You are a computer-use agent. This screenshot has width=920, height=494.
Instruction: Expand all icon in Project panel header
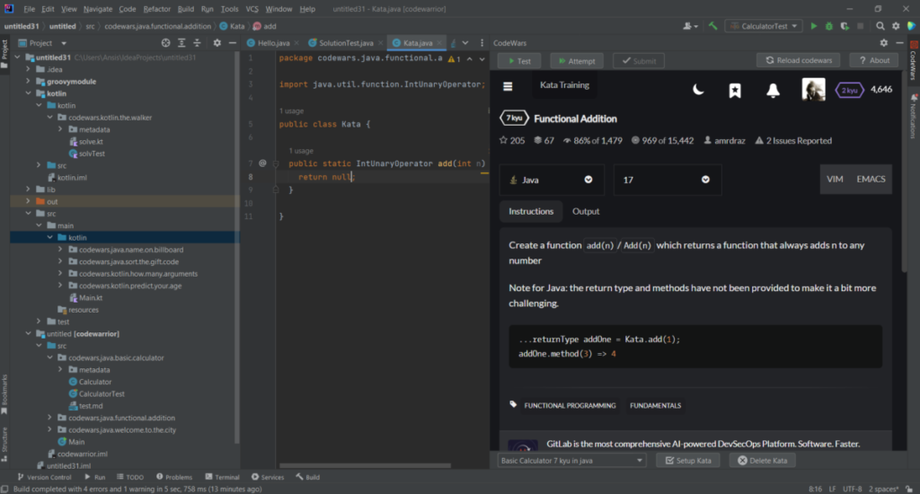point(181,43)
